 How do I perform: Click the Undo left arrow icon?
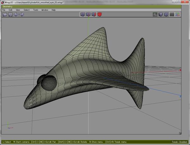coord(16,14)
